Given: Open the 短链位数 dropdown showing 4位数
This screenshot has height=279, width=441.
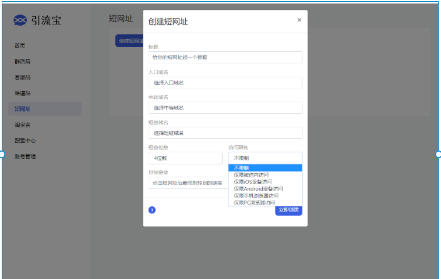Looking at the screenshot, I should [185, 158].
